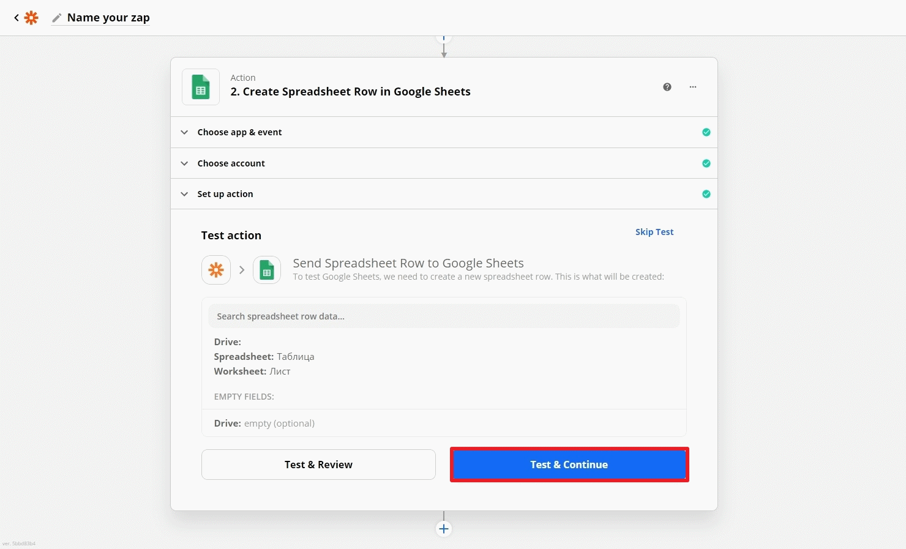Click the Google Sheets icon in action header
906x549 pixels.
click(201, 87)
